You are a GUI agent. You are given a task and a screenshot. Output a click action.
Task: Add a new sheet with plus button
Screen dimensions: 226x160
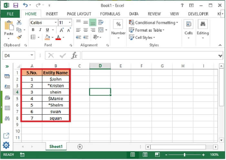(80, 147)
